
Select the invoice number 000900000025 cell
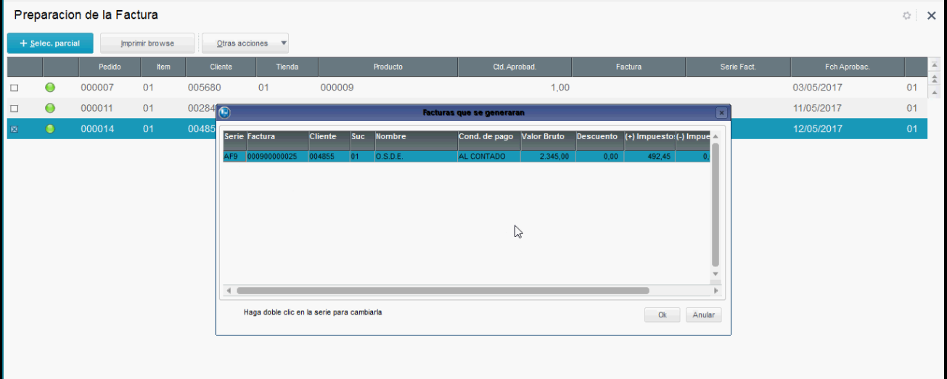(277, 156)
